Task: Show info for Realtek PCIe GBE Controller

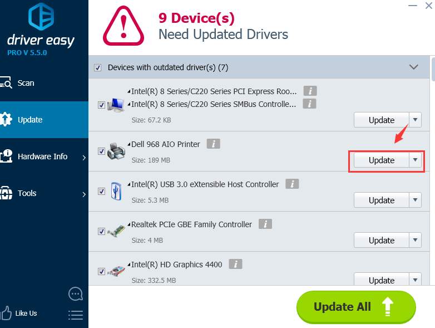Action: coord(265,224)
